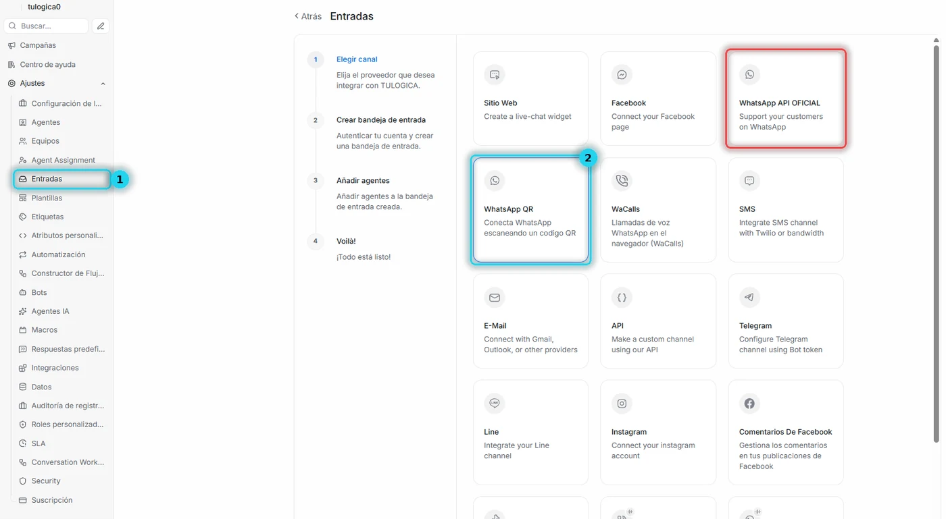Click the SMS channel icon
The height and width of the screenshot is (519, 946).
(749, 181)
